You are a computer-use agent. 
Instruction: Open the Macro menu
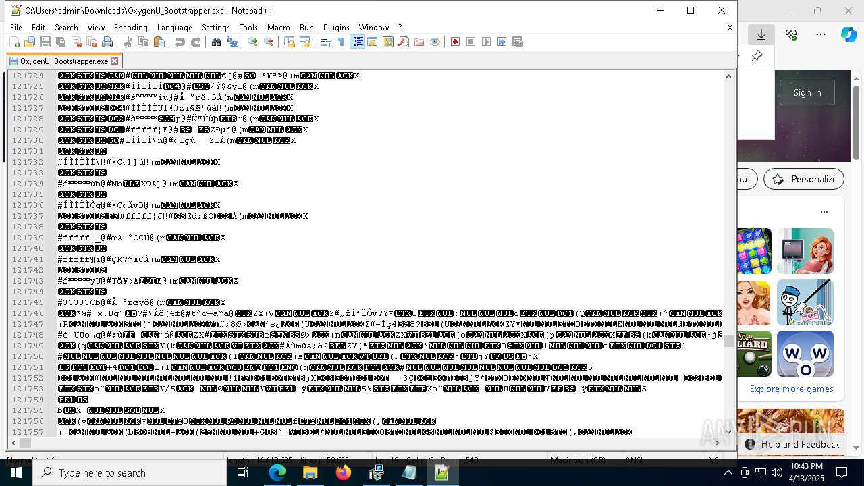click(279, 28)
